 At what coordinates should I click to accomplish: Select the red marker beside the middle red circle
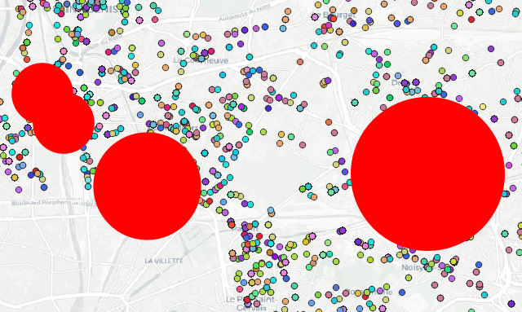210,201
